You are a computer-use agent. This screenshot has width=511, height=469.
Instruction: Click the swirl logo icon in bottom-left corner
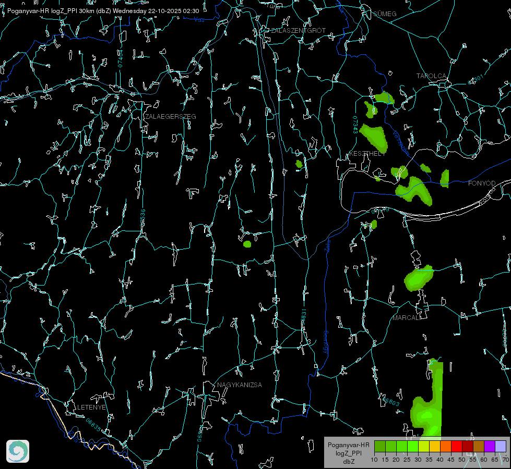[18, 451]
